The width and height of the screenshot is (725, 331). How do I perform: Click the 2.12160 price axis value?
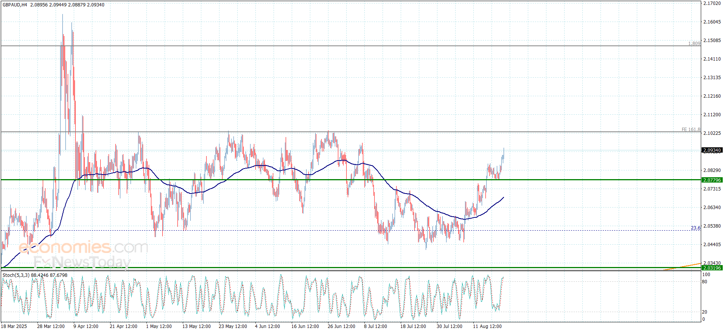click(x=712, y=96)
